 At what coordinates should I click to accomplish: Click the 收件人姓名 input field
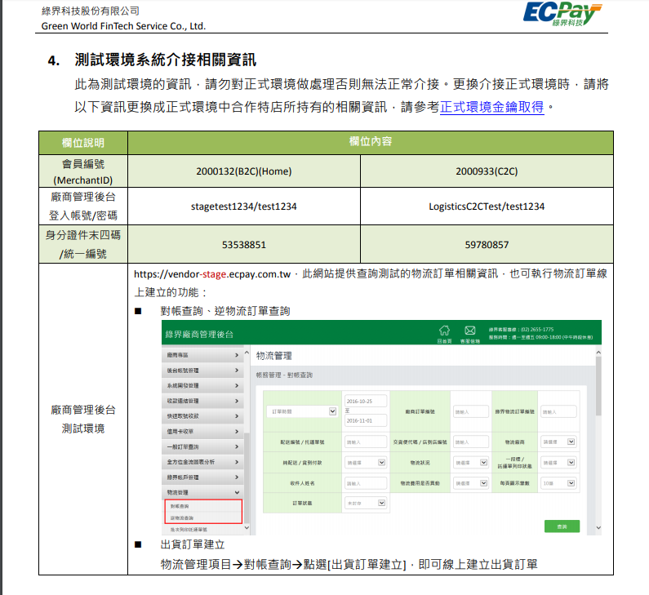pos(366,483)
